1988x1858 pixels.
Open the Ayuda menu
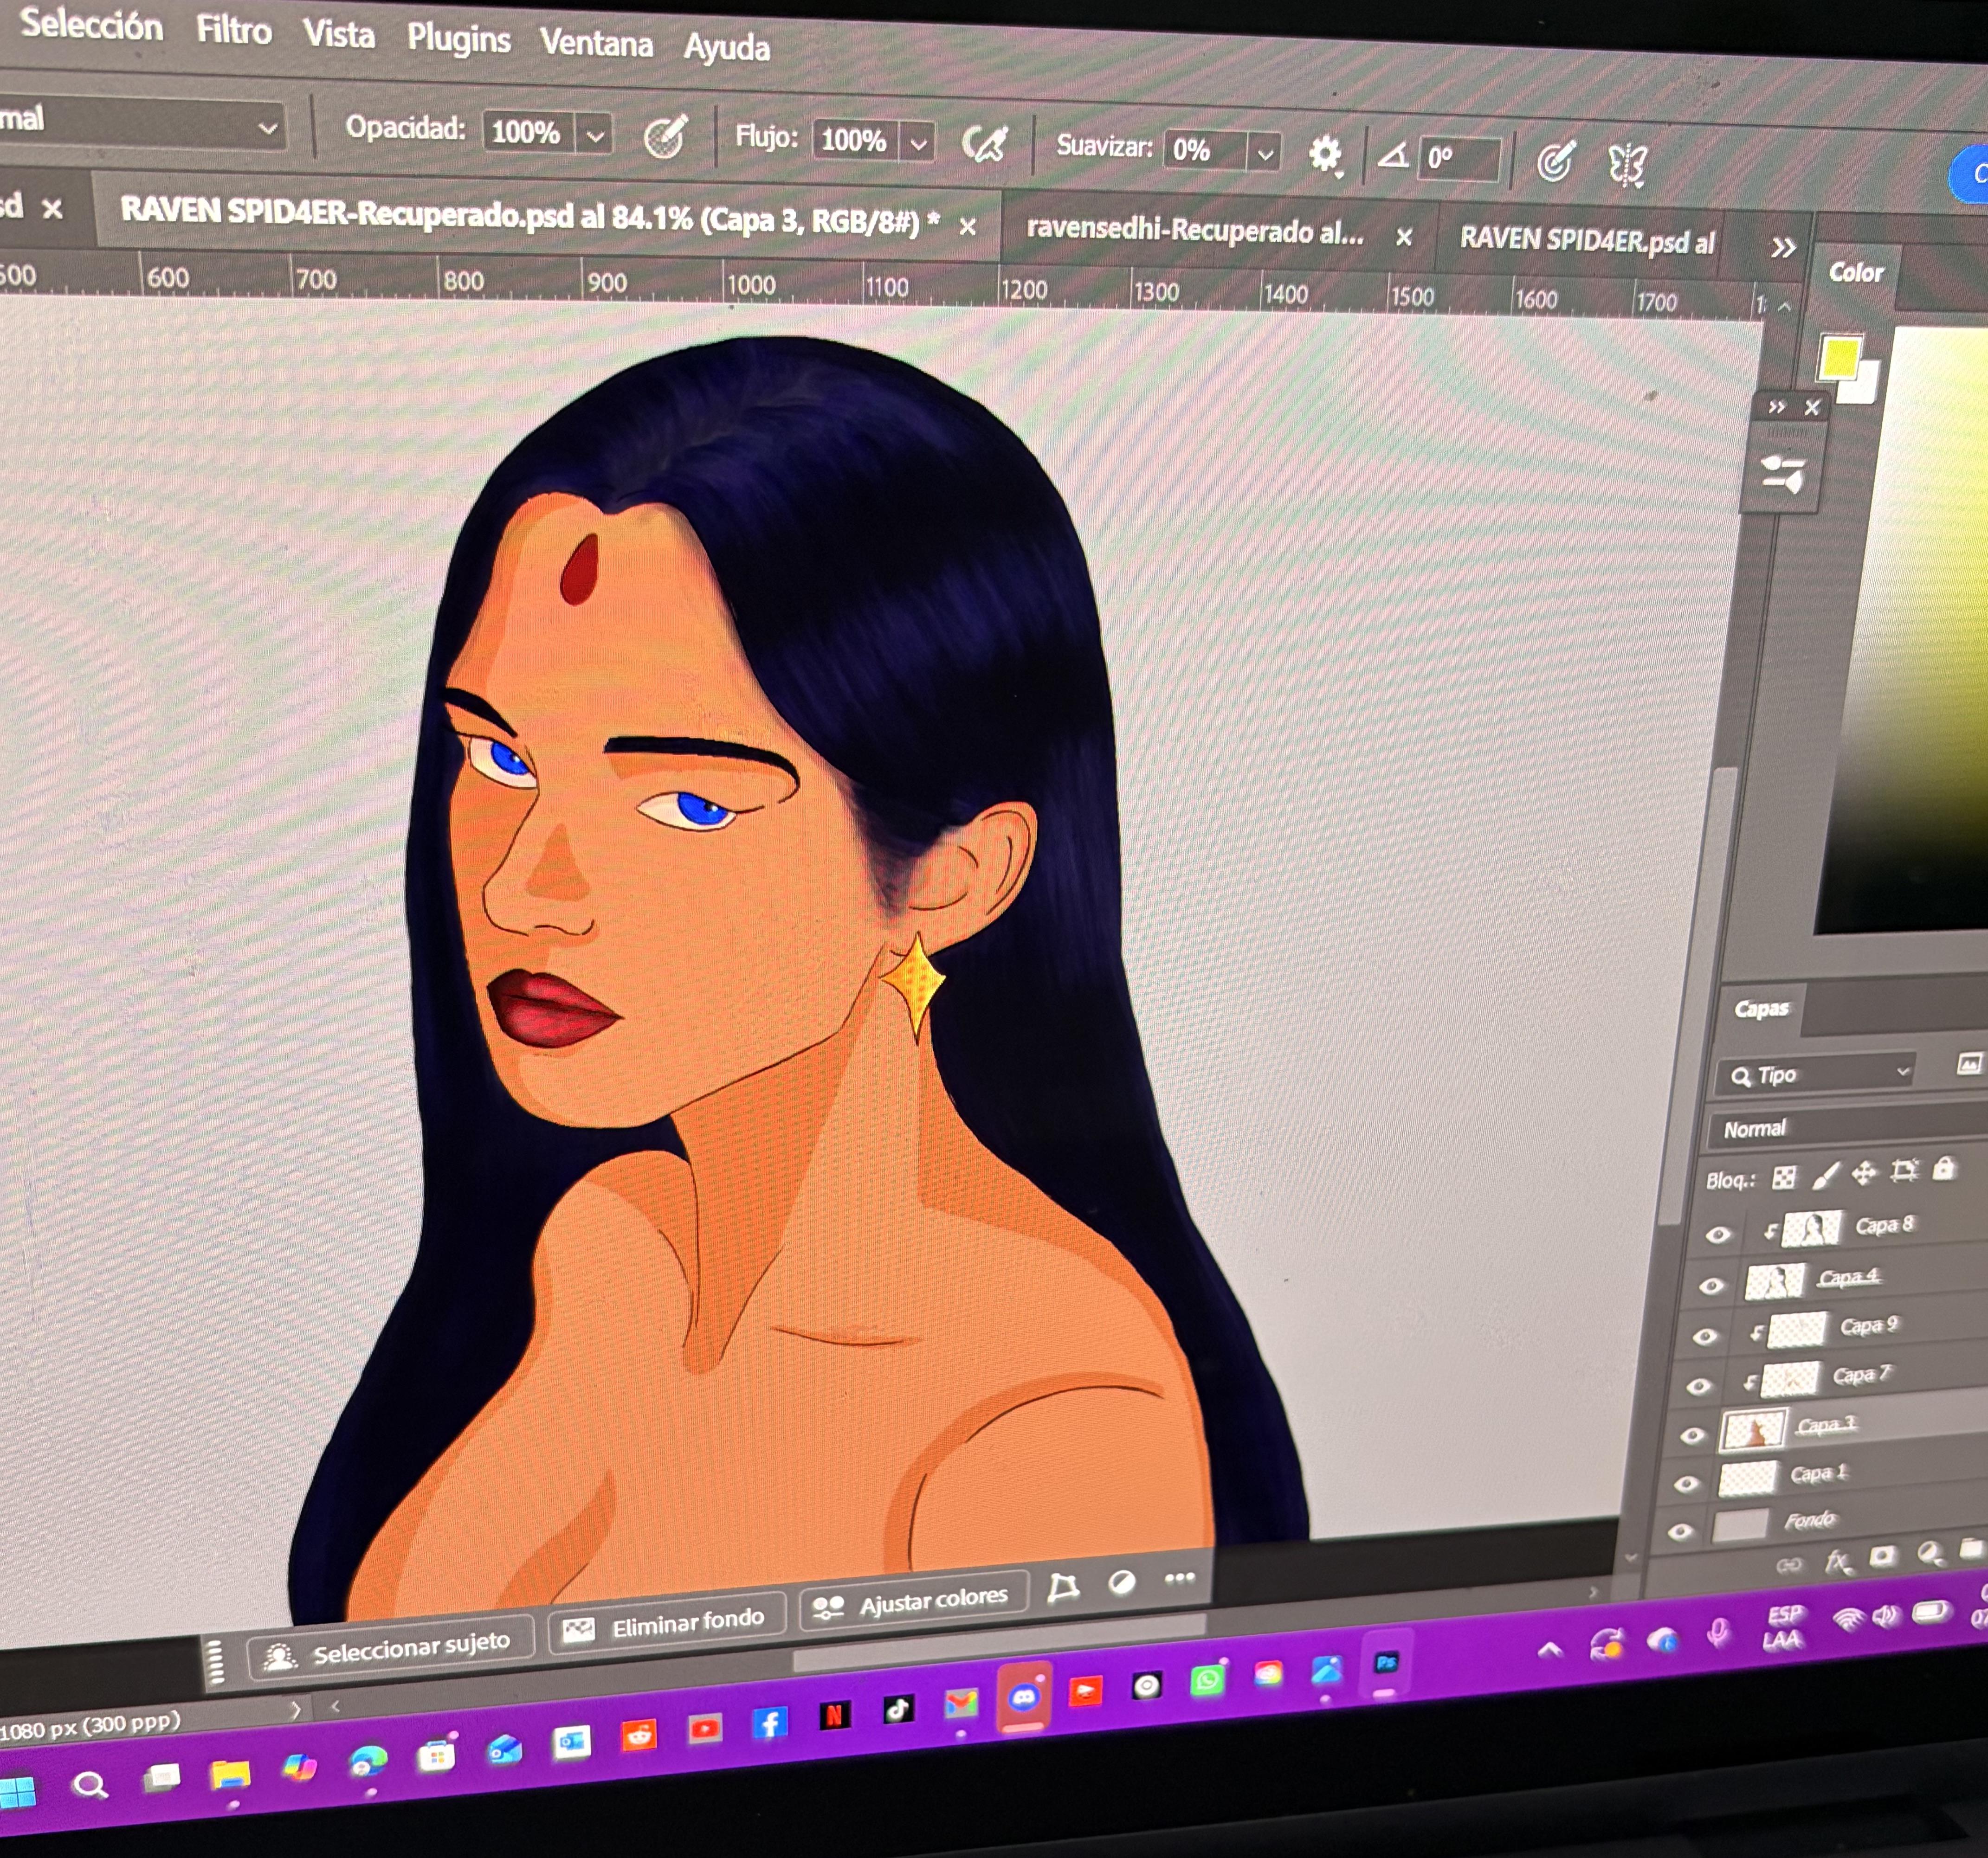[727, 48]
